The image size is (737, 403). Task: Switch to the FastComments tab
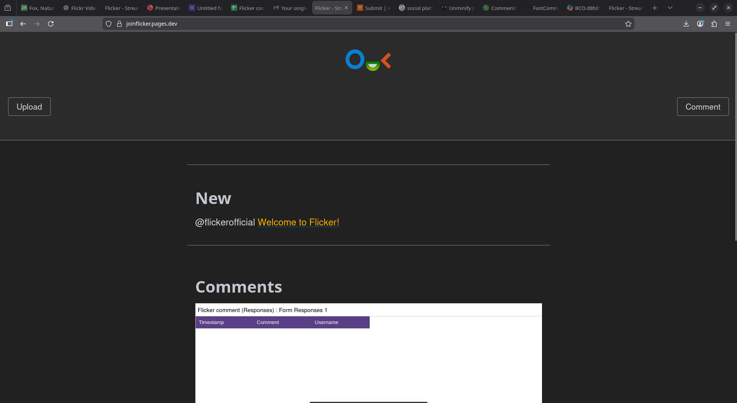point(542,8)
